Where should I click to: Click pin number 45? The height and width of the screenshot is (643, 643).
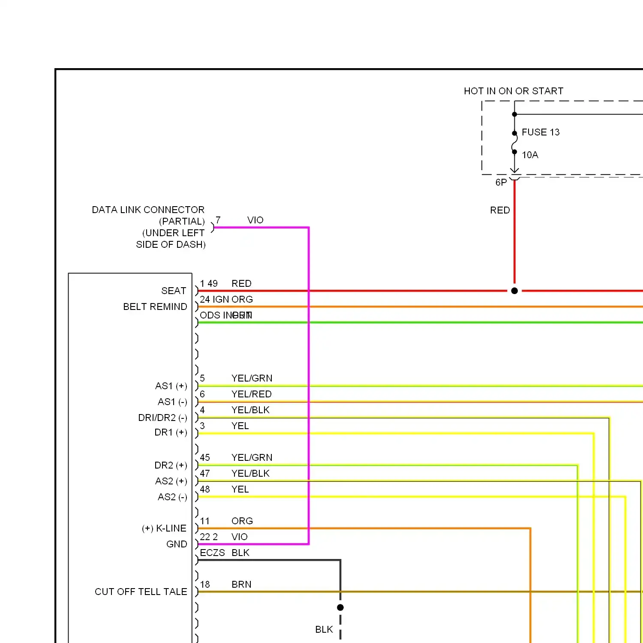pos(205,457)
